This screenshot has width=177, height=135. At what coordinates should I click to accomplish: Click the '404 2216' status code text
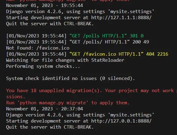(x=157, y=54)
